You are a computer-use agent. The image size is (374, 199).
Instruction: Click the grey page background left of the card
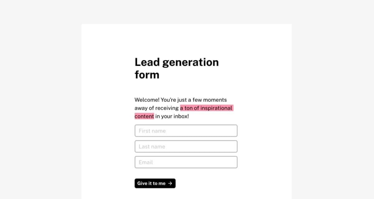pos(41,109)
